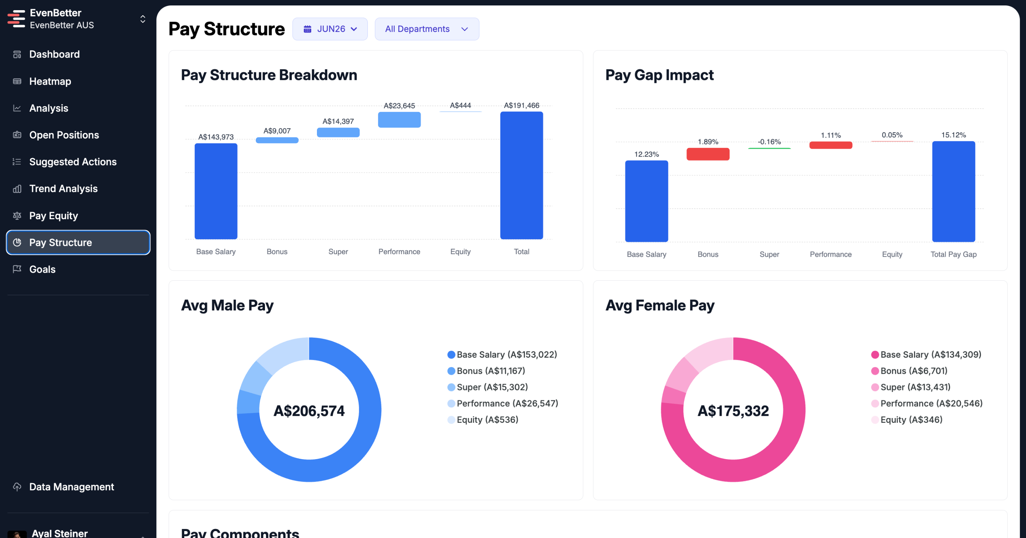This screenshot has height=538, width=1026.
Task: Click the -0.16% Super gap label
Action: [769, 141]
